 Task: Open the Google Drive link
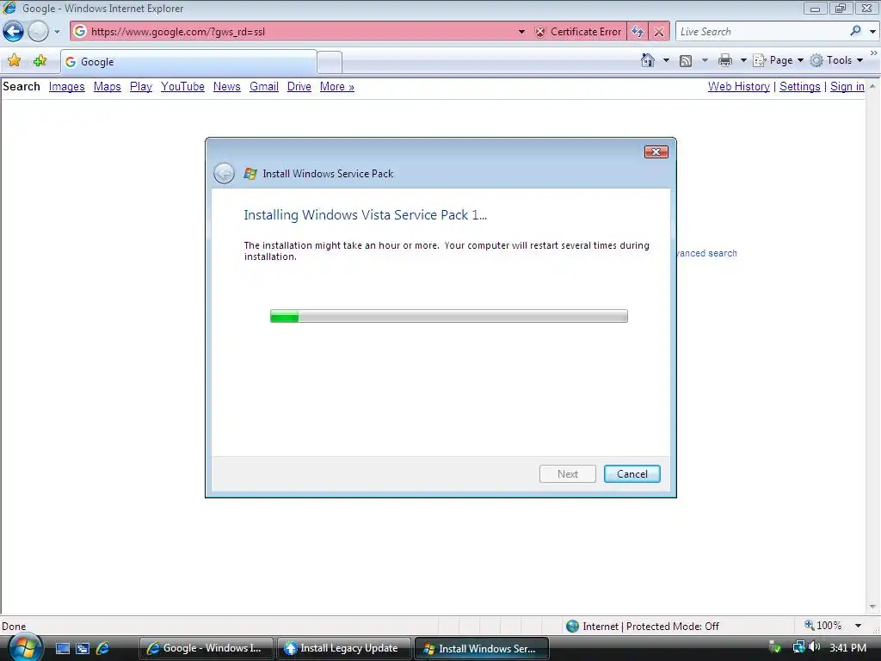coord(299,87)
